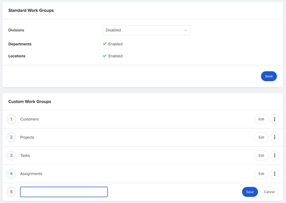Image resolution: width=286 pixels, height=203 pixels.
Task: Open the Divisions dropdown set to Disabled
Action: point(146,30)
